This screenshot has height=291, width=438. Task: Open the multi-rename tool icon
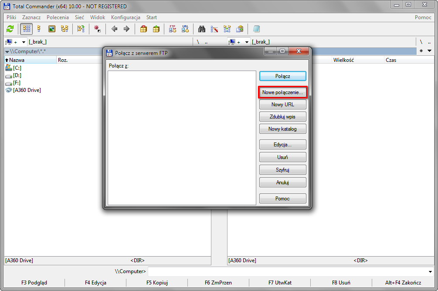coord(214,29)
